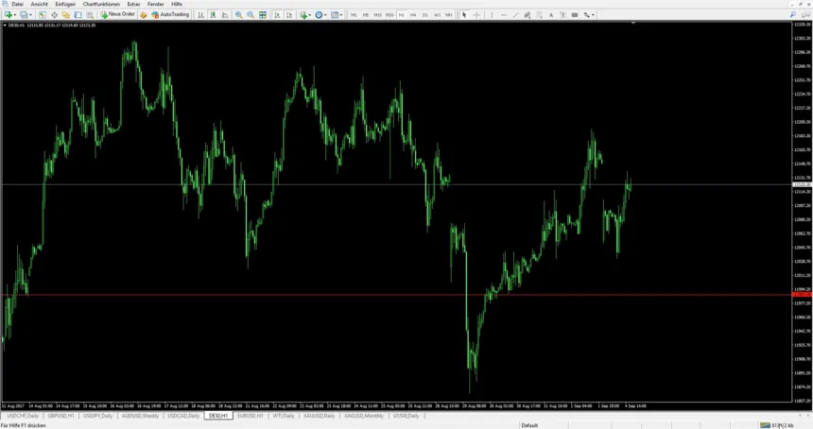
Task: Open the chart templates dropdown
Action: [x=337, y=15]
